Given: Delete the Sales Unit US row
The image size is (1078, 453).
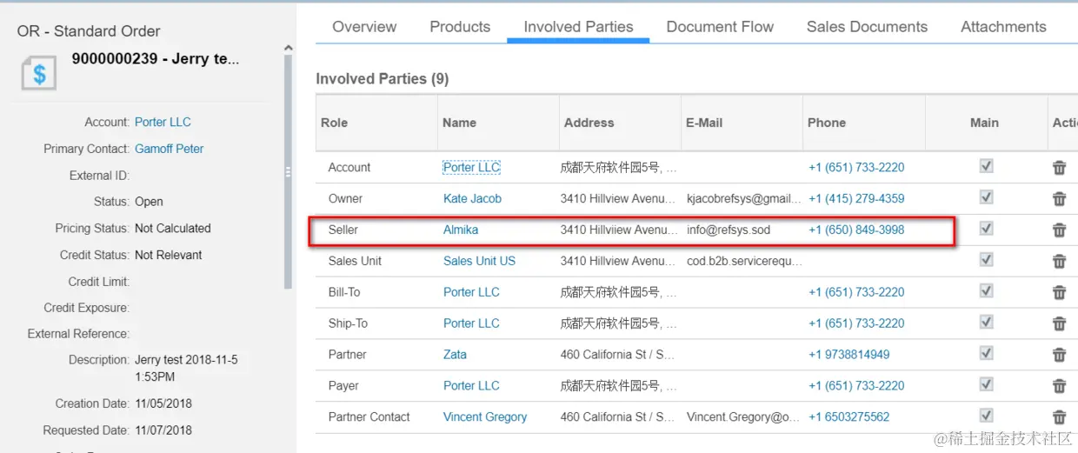Looking at the screenshot, I should pyautogui.click(x=1059, y=261).
